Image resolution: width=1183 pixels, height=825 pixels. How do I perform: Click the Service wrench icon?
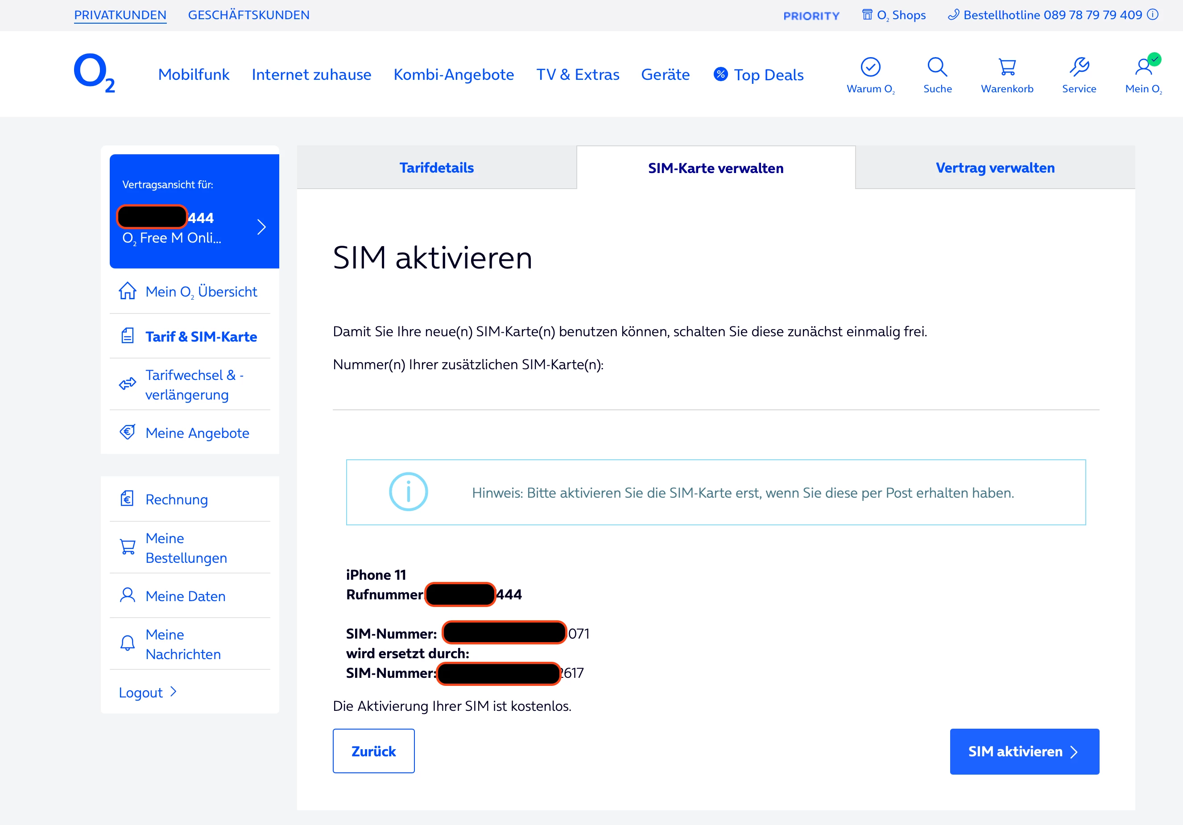pyautogui.click(x=1079, y=67)
